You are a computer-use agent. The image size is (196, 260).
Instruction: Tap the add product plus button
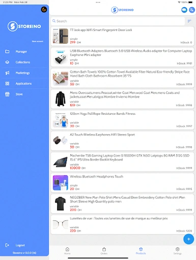(x=188, y=239)
